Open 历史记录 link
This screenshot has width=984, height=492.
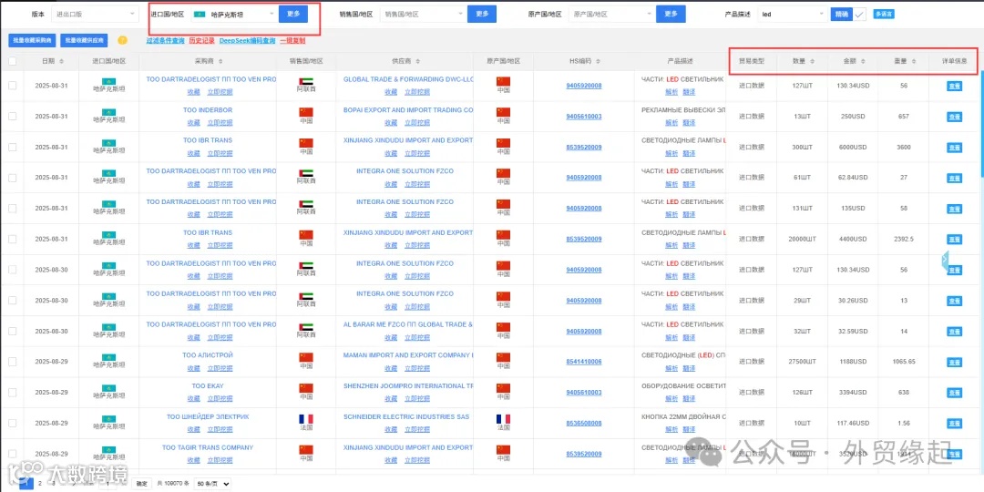tap(202, 41)
